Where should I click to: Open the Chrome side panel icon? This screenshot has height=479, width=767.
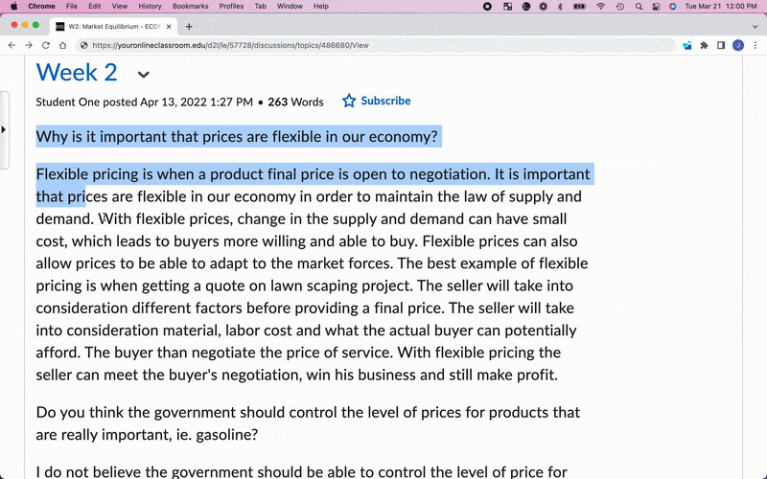[721, 45]
